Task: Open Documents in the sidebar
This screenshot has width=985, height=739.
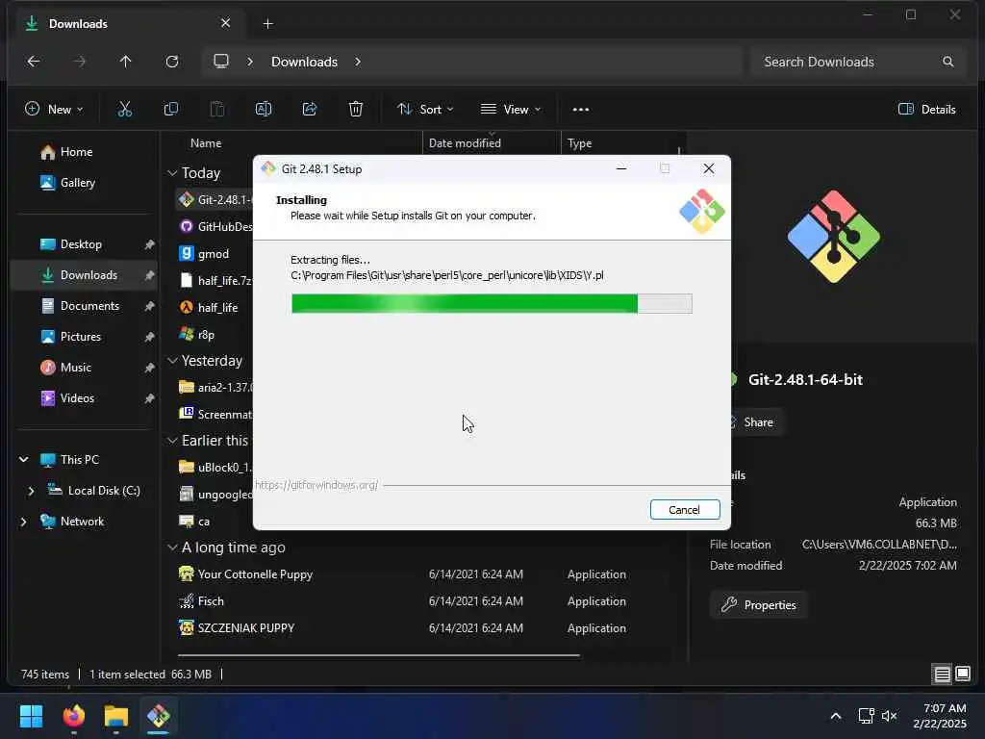Action: [x=89, y=305]
